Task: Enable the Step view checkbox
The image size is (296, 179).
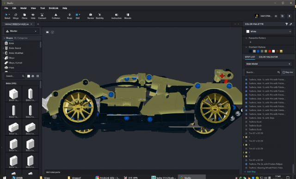Action: 284,72
